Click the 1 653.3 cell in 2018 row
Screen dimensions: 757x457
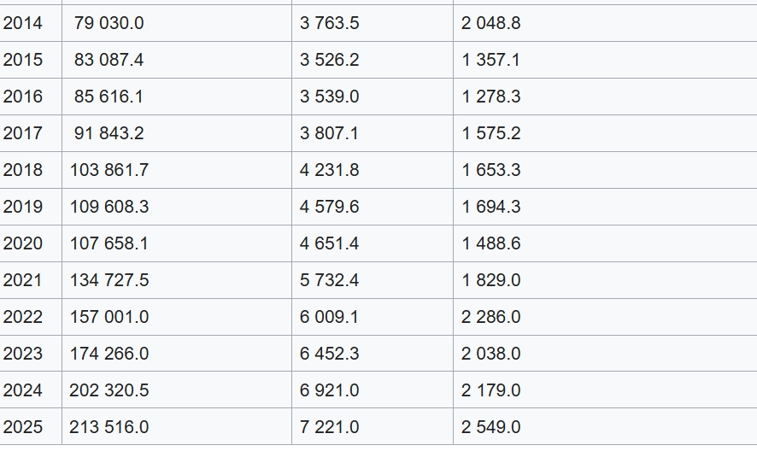pyautogui.click(x=490, y=170)
